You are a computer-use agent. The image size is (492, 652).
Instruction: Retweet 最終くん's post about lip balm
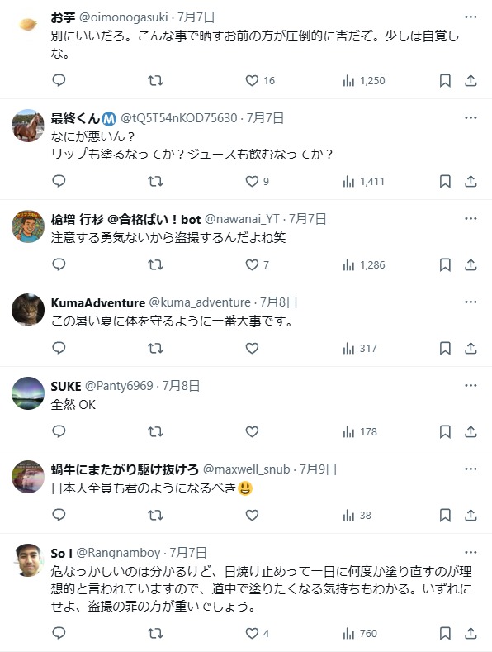tap(155, 181)
